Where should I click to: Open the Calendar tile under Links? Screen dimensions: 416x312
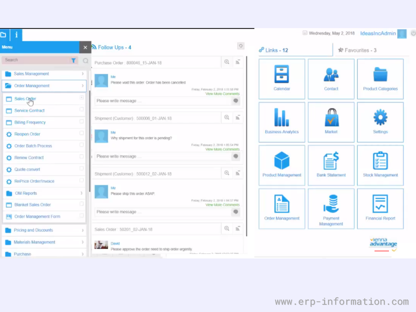tap(281, 79)
